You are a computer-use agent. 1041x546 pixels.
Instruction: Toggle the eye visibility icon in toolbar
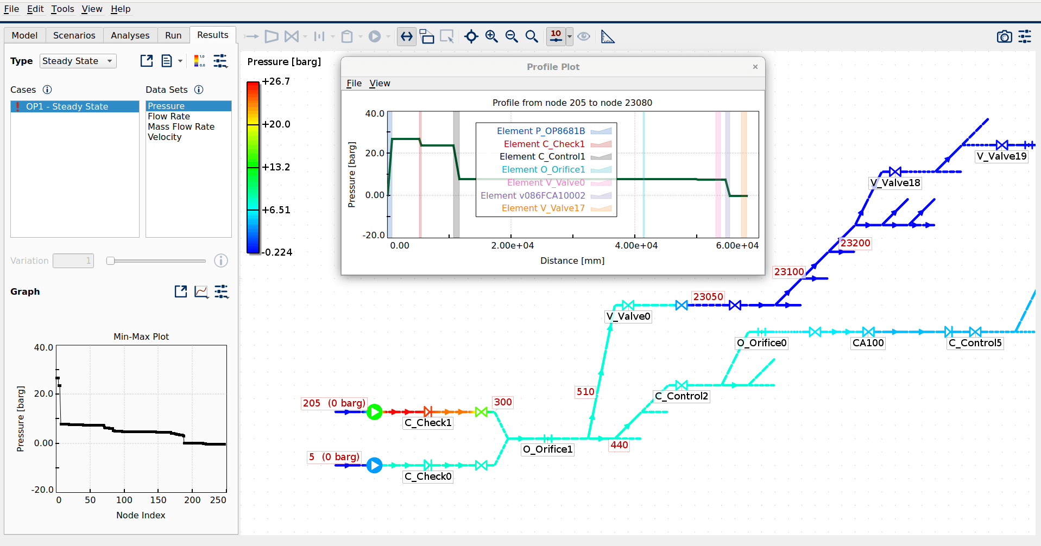point(584,36)
